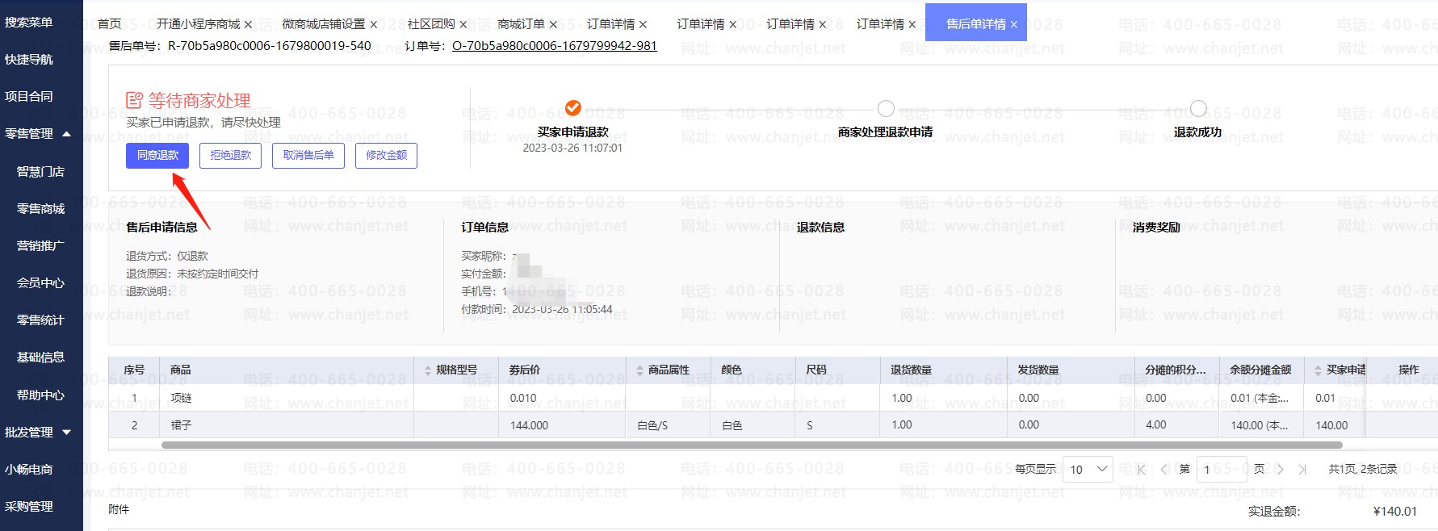
Task: Close the 售后单详情 tab
Action: (x=1014, y=25)
